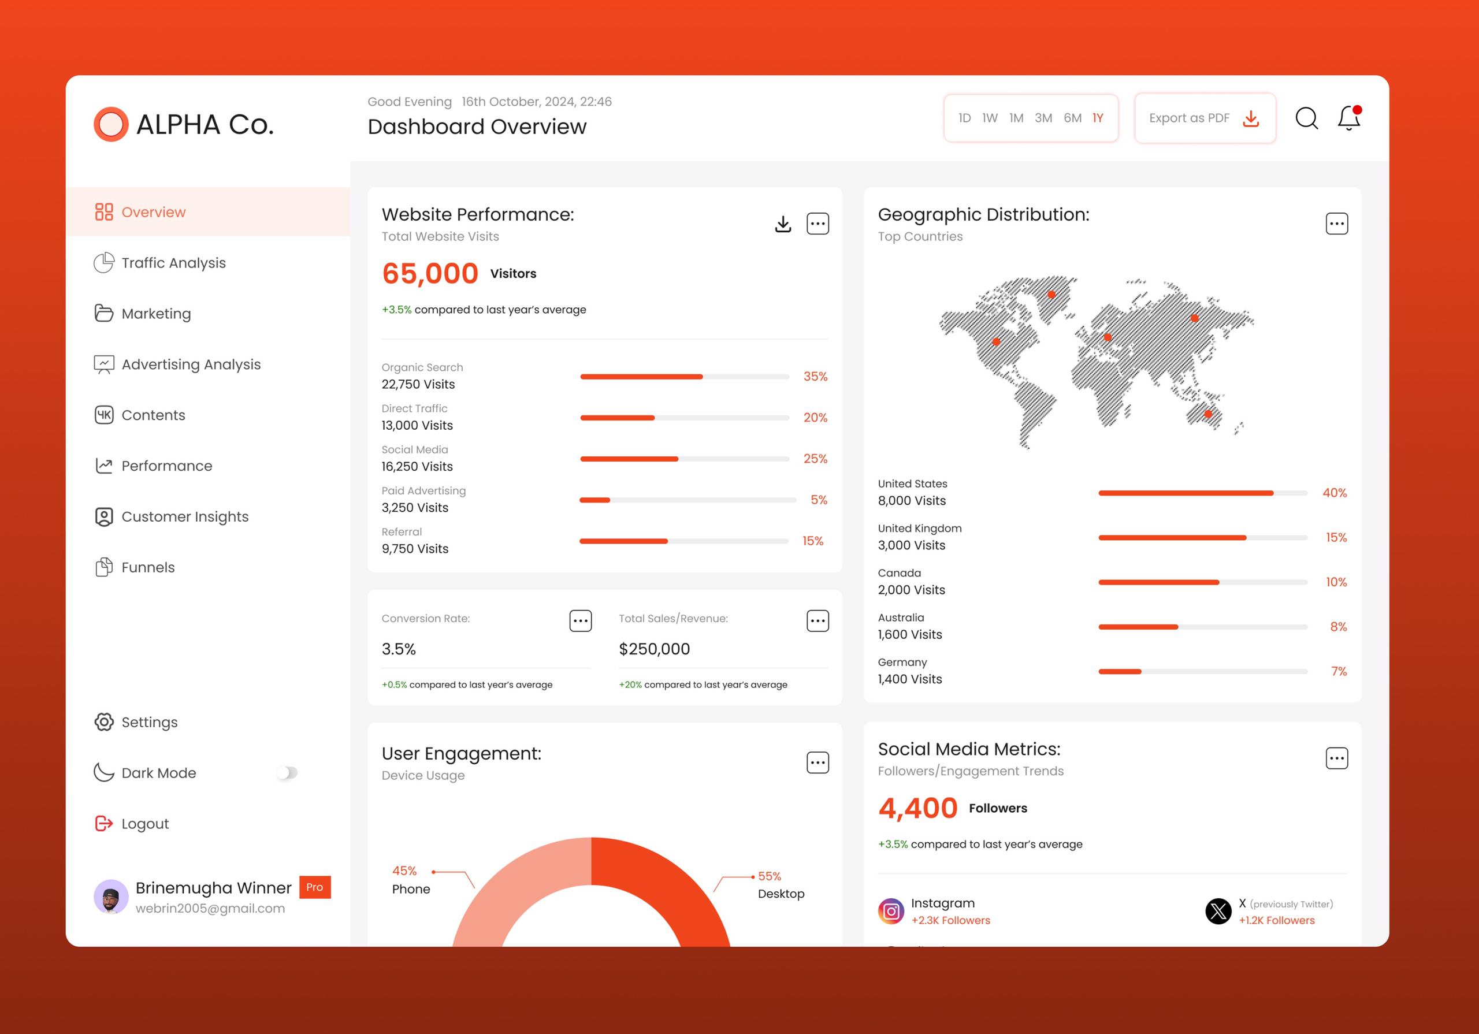Select the 1W time range
The height and width of the screenshot is (1034, 1479).
[x=990, y=118]
